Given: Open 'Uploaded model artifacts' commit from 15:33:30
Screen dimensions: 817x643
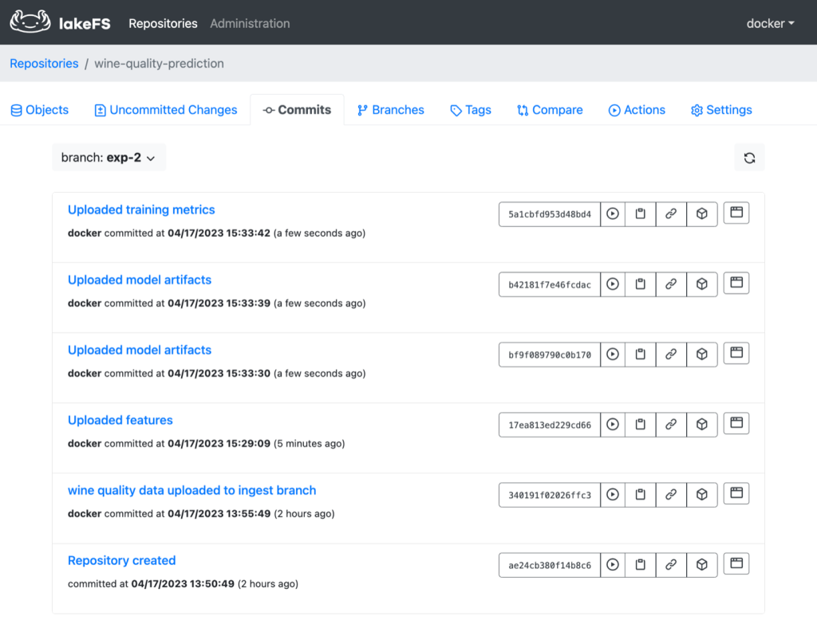Looking at the screenshot, I should (x=140, y=350).
